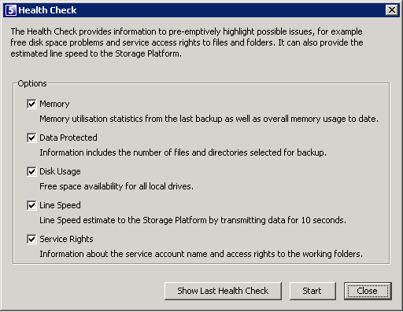The image size is (403, 312).
Task: Disable the Disk Usage checkbox square
Action: pos(31,171)
